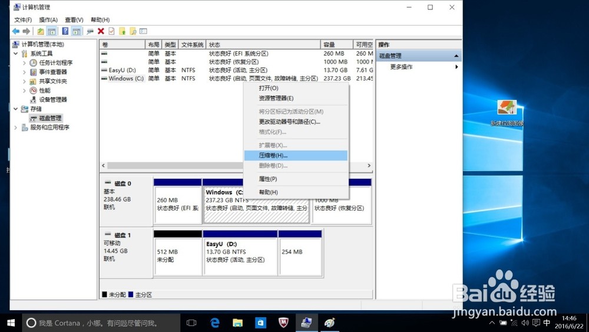Click the battery power tray icon
This screenshot has height=332, width=589.
tap(503, 323)
